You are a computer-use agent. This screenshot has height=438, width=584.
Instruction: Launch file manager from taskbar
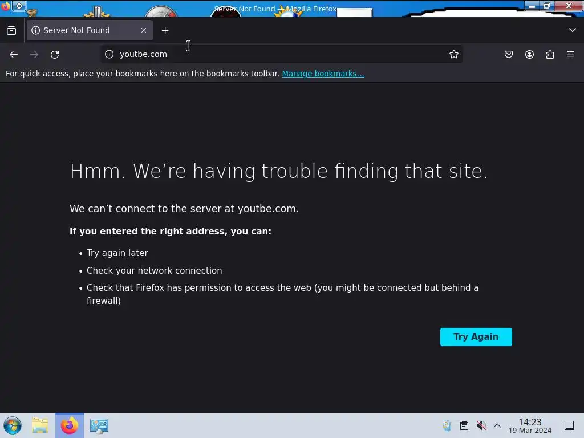[x=40, y=425]
